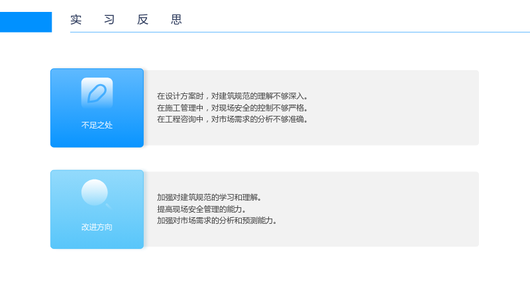The height and width of the screenshot is (298, 530).
Task: Click the 实习反思 slide title
Action: pos(126,20)
